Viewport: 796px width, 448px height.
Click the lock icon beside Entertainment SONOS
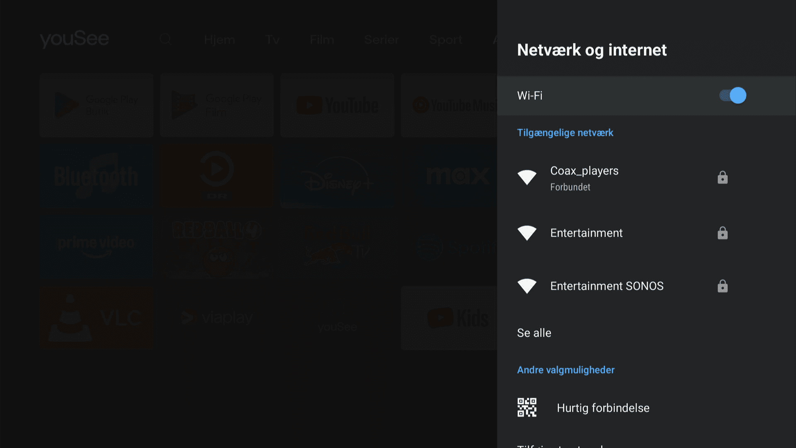coord(722,286)
